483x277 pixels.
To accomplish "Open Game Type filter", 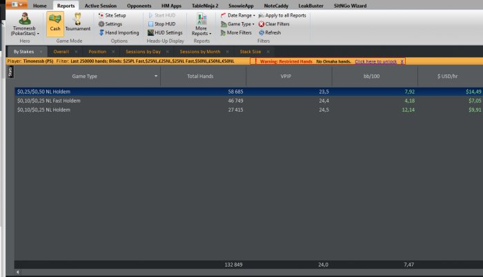I will coord(236,23).
